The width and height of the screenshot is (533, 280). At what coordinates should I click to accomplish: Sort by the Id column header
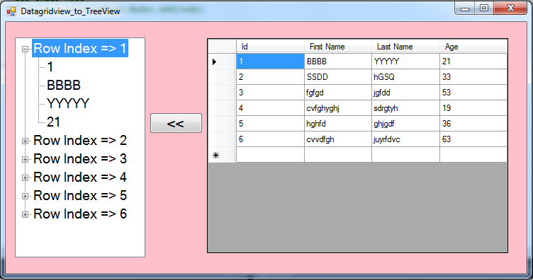270,47
